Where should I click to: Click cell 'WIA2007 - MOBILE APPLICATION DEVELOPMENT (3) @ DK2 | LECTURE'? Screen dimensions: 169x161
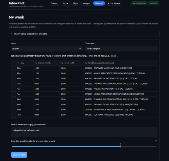pyautogui.click(x=120, y=94)
